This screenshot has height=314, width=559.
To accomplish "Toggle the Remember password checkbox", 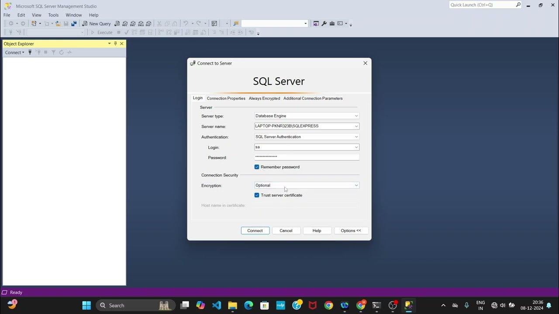I will click(257, 167).
